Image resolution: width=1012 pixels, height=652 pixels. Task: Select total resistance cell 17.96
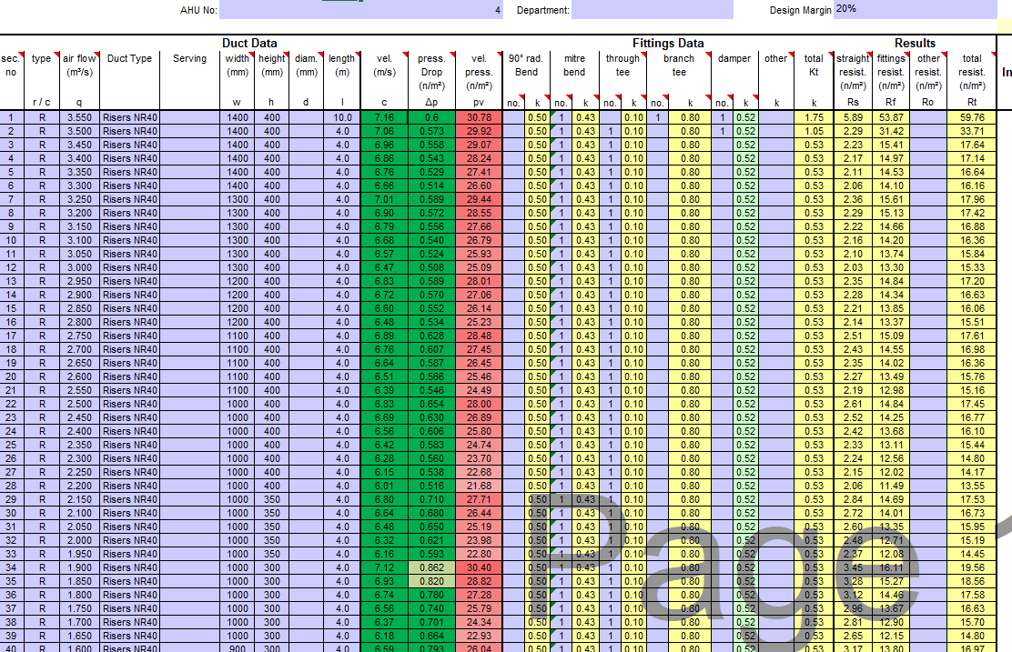pos(972,199)
